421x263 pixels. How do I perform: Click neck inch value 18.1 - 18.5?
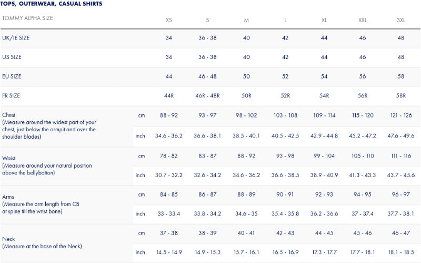(x=401, y=252)
